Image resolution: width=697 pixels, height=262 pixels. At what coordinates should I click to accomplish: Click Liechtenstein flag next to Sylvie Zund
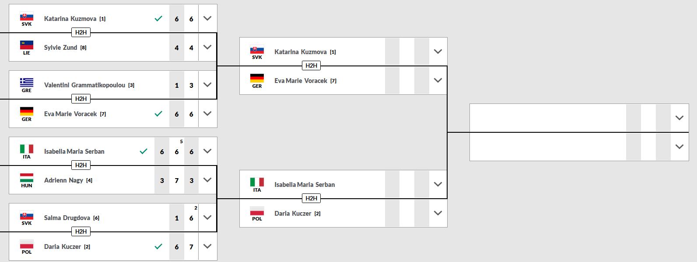27,45
